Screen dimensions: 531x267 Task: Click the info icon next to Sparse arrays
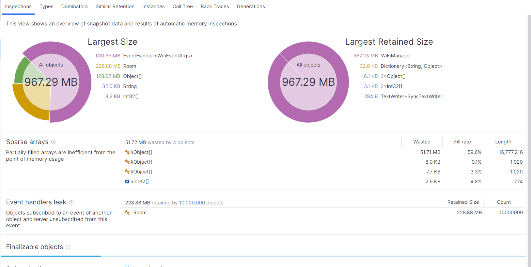[54, 142]
